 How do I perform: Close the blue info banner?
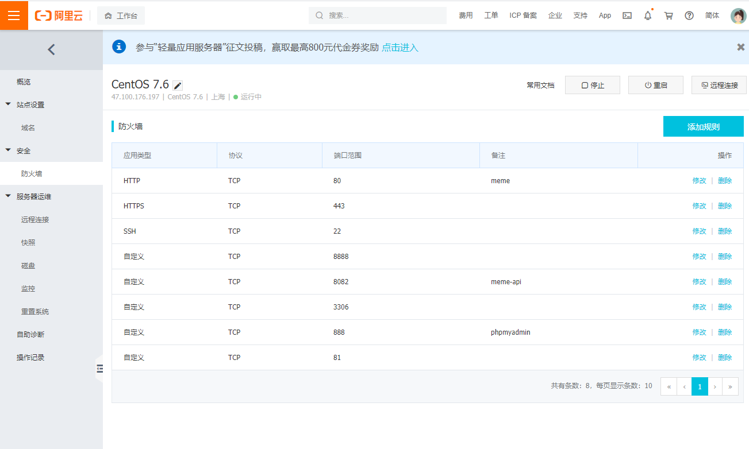tap(741, 47)
